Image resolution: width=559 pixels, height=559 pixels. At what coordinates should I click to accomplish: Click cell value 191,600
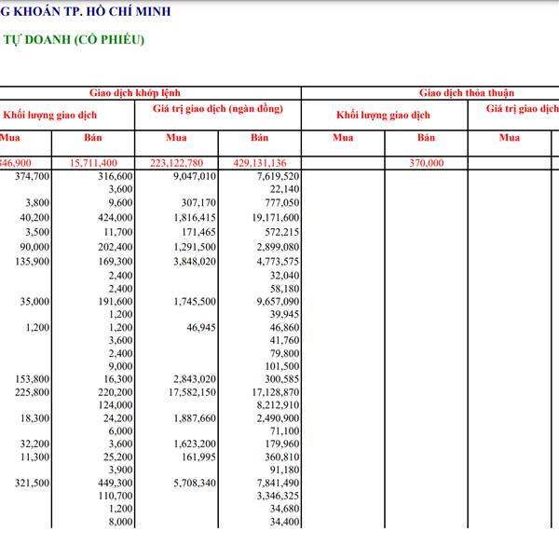[x=116, y=302]
